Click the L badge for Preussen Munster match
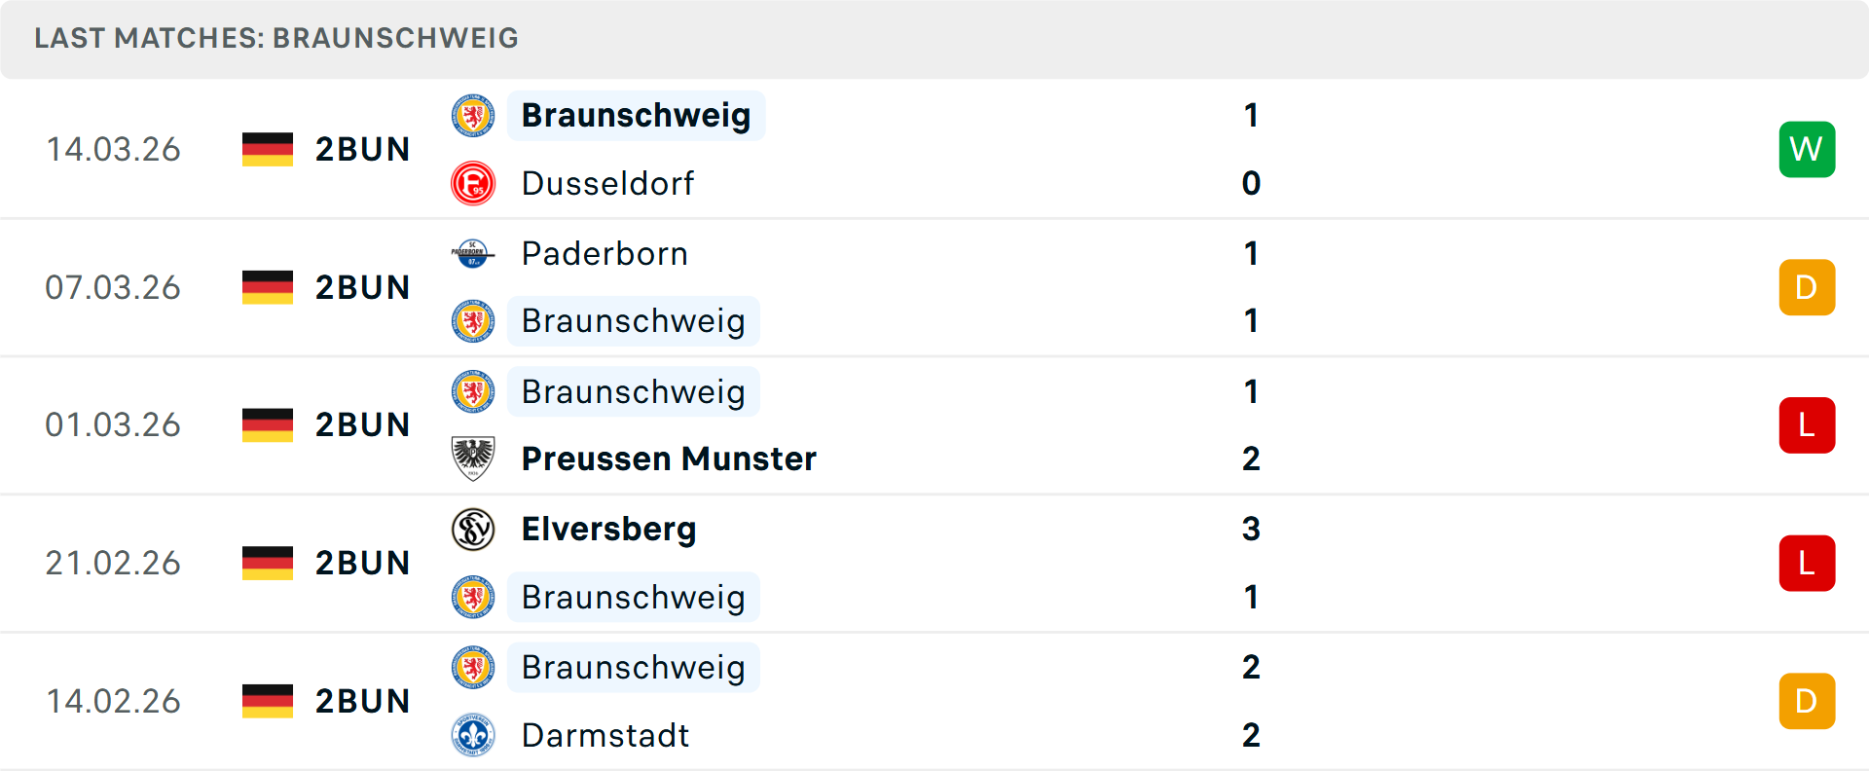The image size is (1869, 771). [x=1807, y=425]
